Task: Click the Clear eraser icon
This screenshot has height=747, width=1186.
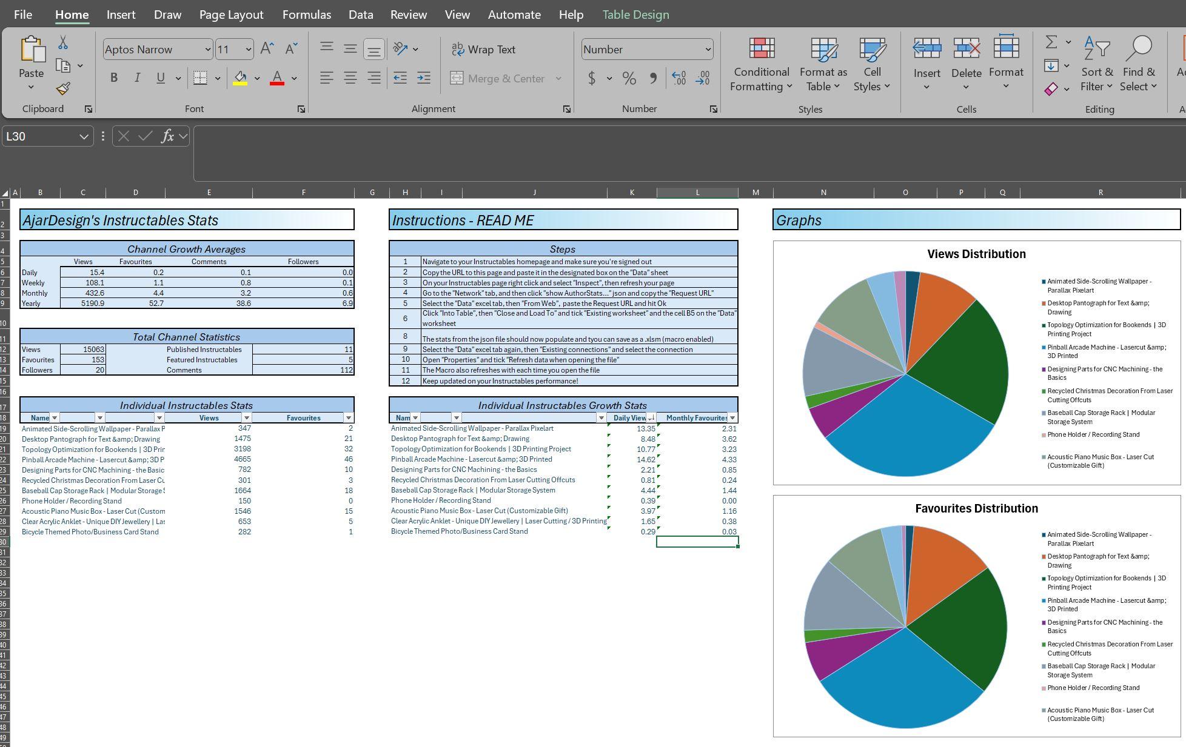Action: 1051,89
